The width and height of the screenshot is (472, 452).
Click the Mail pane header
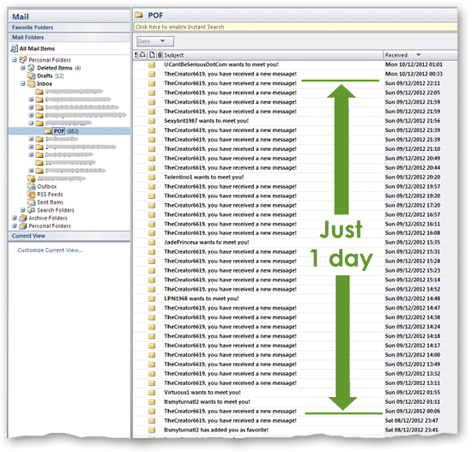pyautogui.click(x=70, y=16)
